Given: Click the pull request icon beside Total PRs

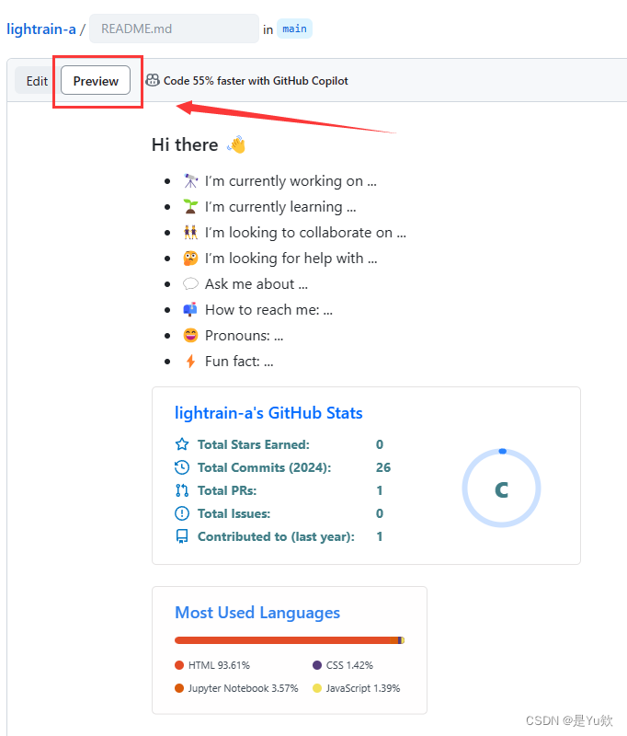Looking at the screenshot, I should (x=182, y=490).
